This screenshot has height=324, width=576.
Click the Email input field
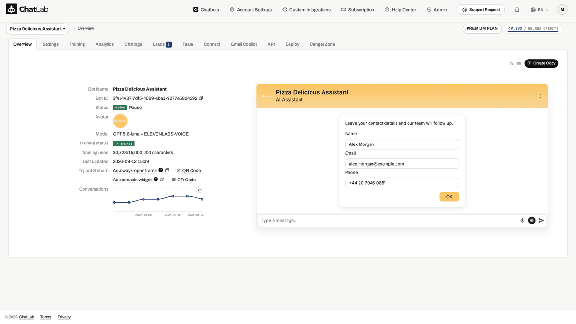(402, 164)
